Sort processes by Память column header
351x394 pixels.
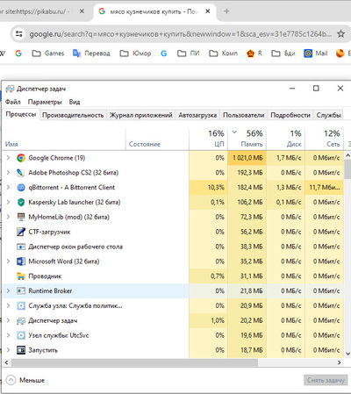247,139
